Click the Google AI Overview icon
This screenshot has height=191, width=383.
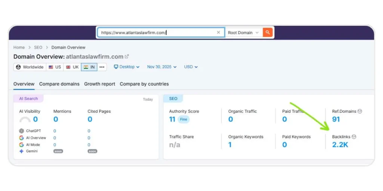click(x=21, y=138)
